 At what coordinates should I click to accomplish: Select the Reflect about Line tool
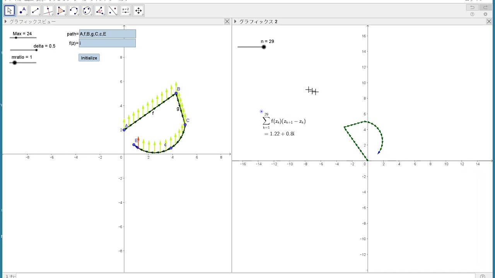113,10
